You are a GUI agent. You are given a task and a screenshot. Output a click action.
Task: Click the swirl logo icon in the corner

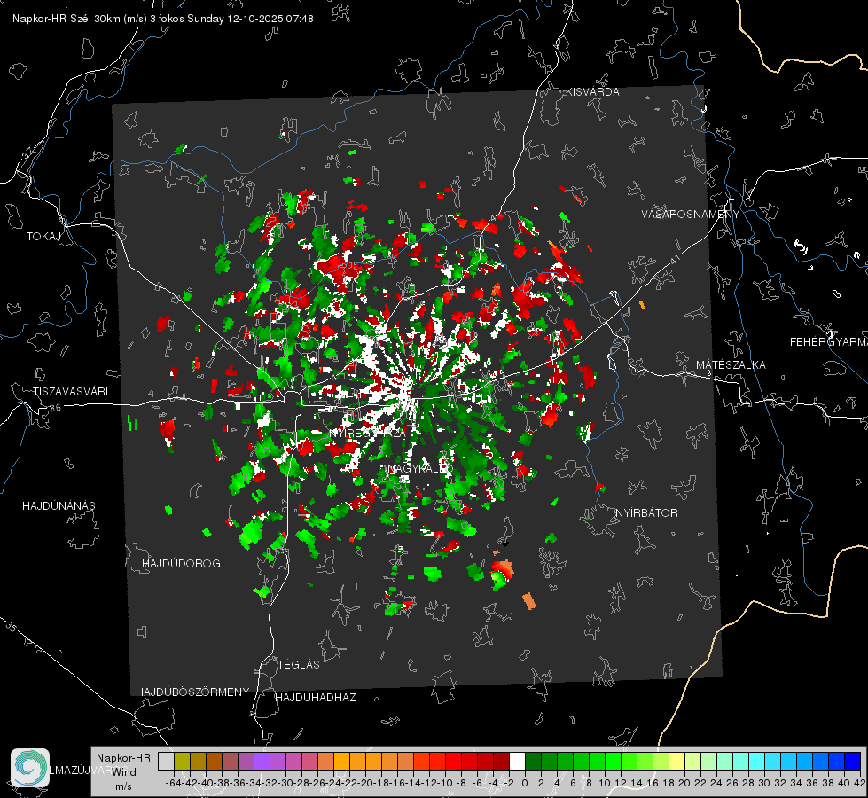(x=29, y=767)
